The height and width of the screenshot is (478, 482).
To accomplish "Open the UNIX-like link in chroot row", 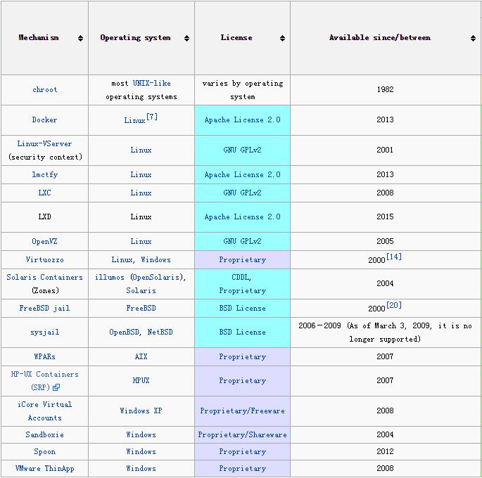I will [x=151, y=83].
